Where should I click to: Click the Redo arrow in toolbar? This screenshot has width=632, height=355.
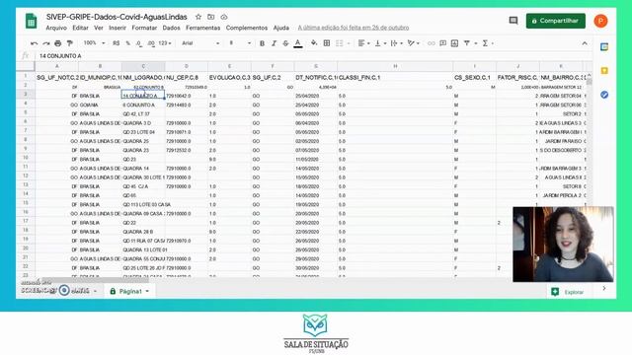click(46, 43)
